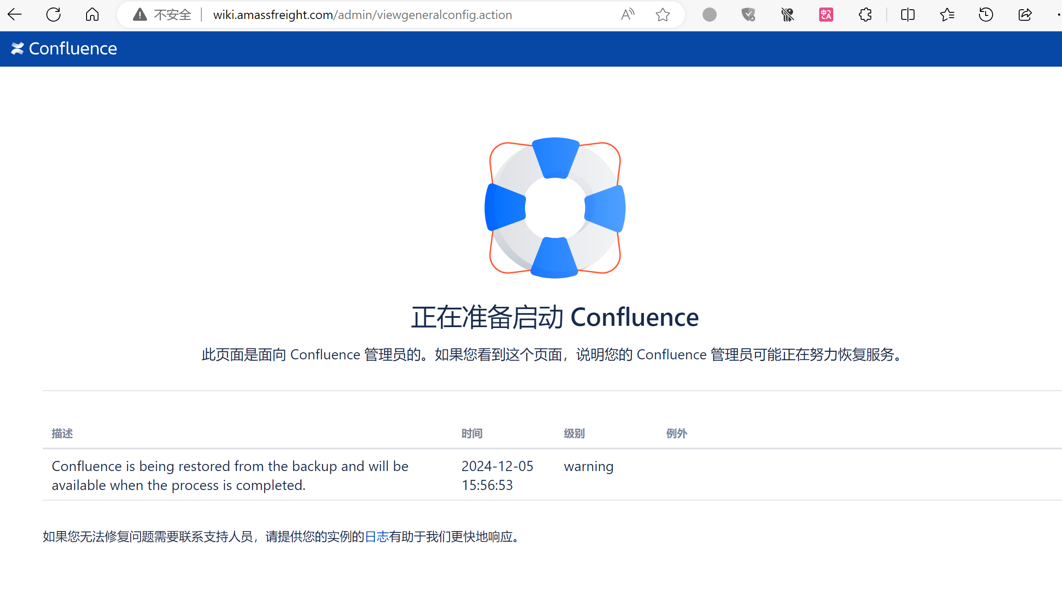
Task: Select the restore from backup description text
Action: tap(230, 475)
